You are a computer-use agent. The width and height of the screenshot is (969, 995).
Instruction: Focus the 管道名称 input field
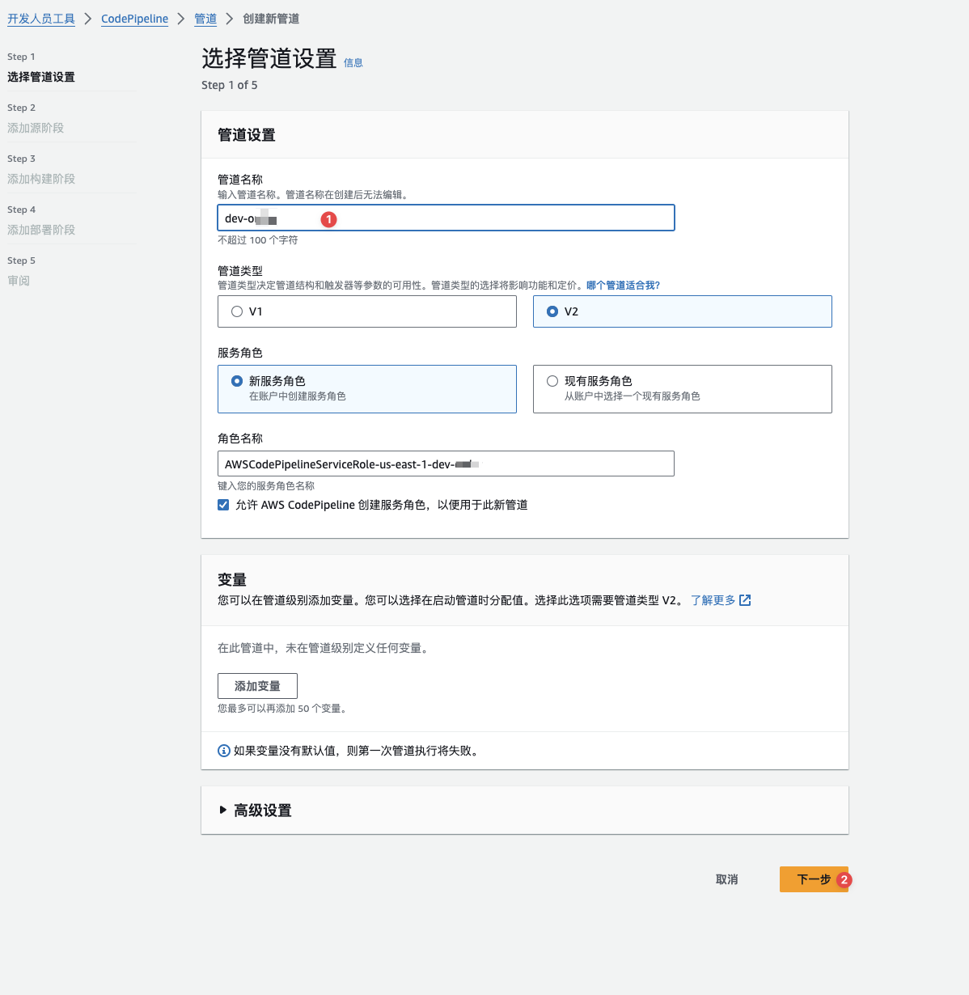[446, 218]
